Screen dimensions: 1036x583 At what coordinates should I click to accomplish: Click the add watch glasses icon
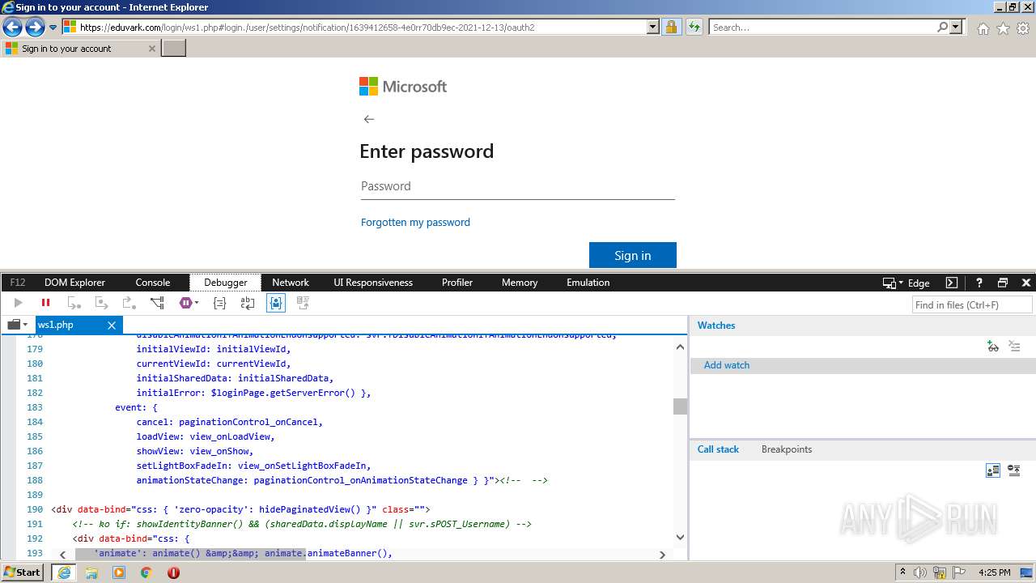[x=993, y=347]
